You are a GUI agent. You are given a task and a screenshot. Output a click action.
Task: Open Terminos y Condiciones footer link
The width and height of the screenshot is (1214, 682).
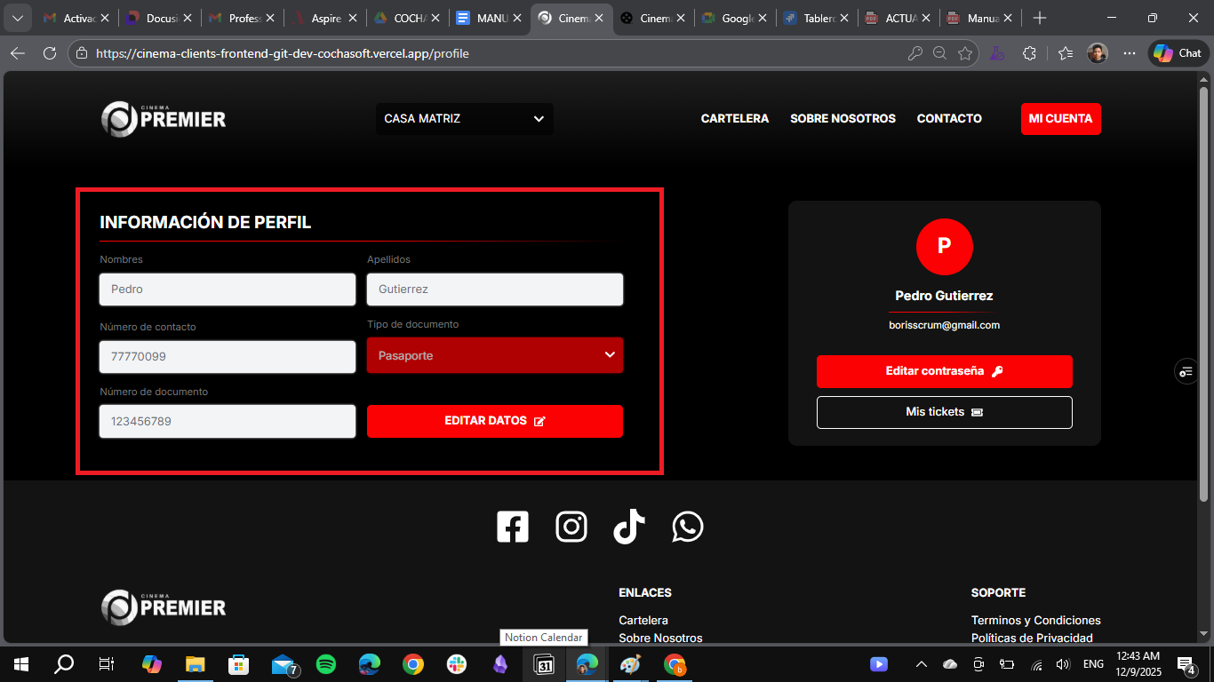click(x=1035, y=620)
